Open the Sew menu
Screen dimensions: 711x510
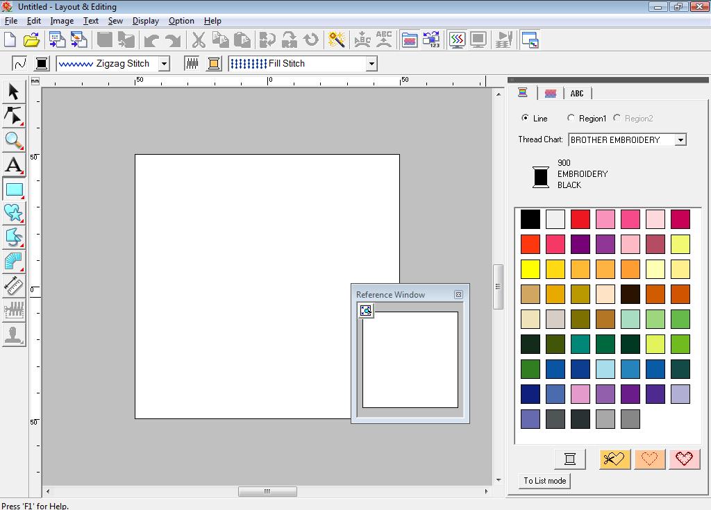pos(115,21)
